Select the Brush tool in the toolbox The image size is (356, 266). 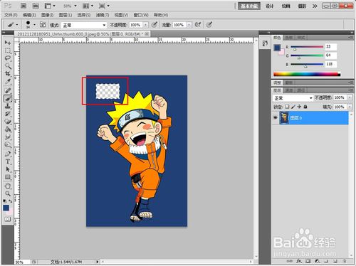(8, 98)
